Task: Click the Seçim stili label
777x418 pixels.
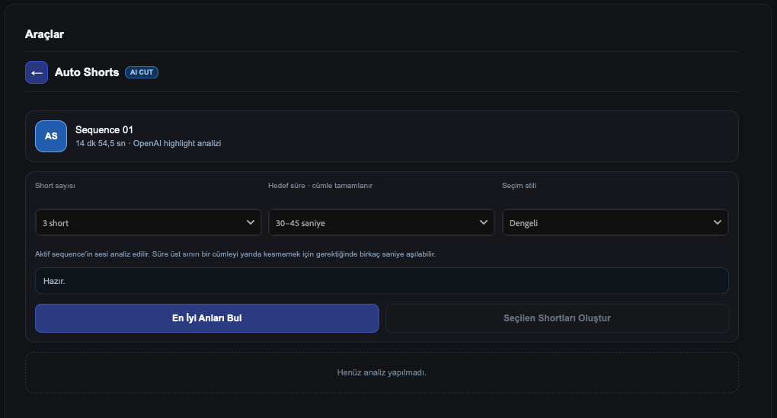Action: [x=519, y=186]
